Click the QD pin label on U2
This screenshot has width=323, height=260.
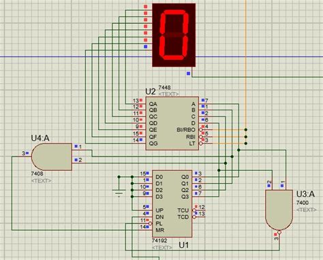(153, 123)
